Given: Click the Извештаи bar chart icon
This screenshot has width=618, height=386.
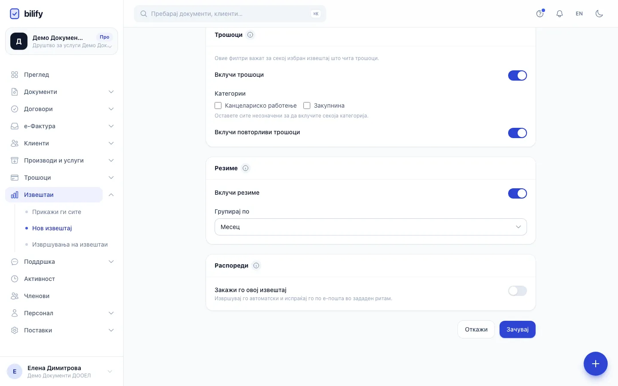Looking at the screenshot, I should (x=15, y=195).
